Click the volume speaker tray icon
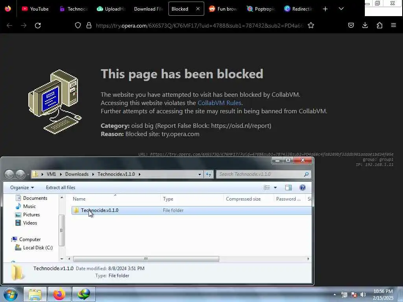403x302 pixels. (x=363, y=295)
